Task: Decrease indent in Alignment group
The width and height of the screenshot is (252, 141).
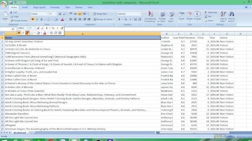Action: tap(84, 19)
